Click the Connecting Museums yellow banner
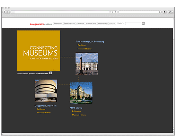Screen dimensions: 177x140 coord(38,50)
